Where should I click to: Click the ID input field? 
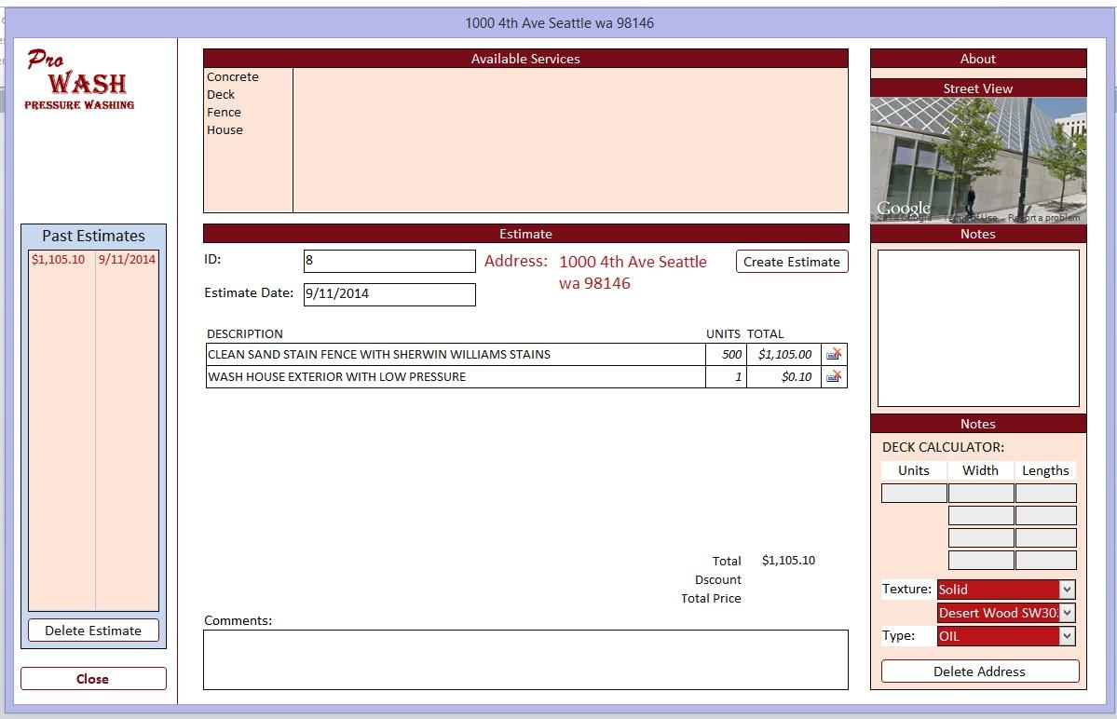coord(389,261)
